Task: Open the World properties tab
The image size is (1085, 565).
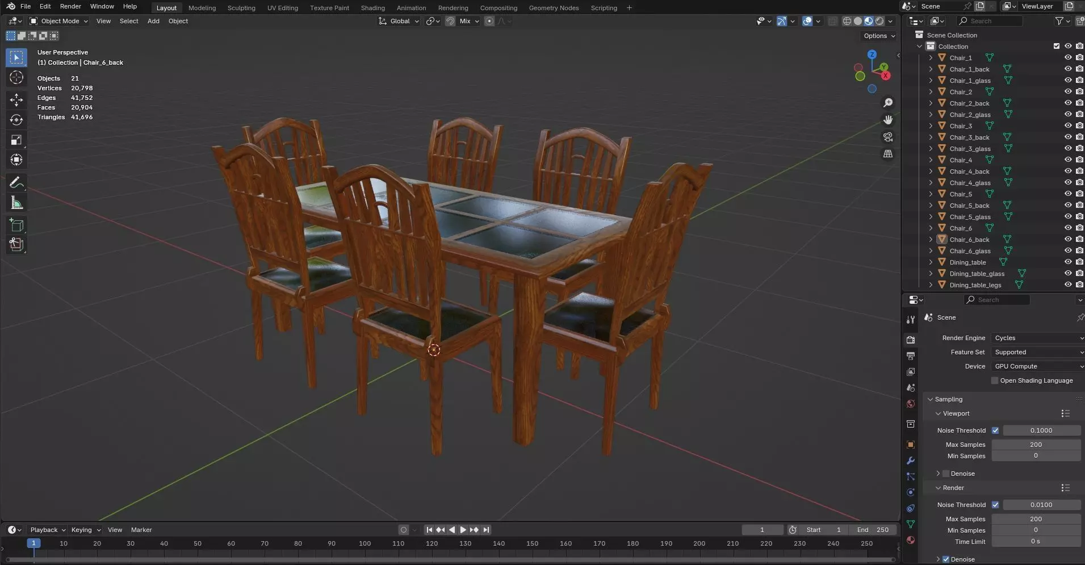Action: 911,404
